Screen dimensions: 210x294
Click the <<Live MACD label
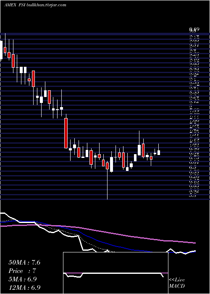tap(177, 283)
